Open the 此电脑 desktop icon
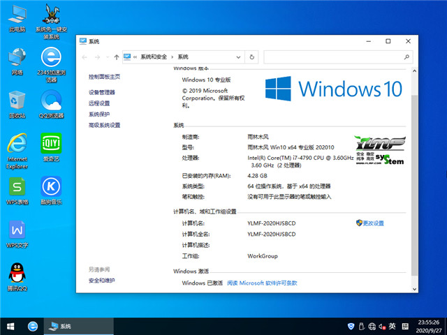Screen dimensions: 447x335 click(x=17, y=19)
